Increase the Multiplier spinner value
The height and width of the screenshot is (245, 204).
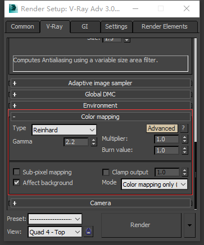pos(184,137)
